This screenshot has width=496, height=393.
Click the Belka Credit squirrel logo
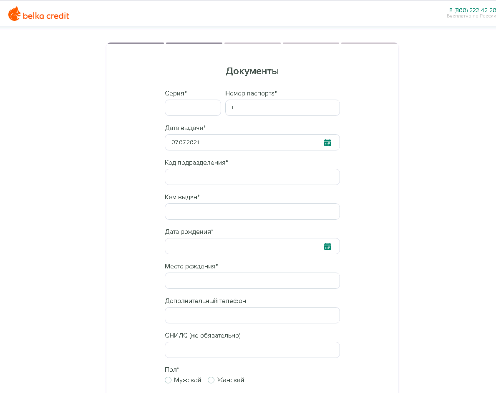pyautogui.click(x=14, y=14)
